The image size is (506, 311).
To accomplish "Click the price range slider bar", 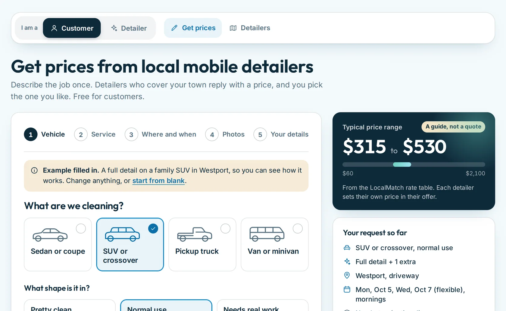I will click(414, 164).
